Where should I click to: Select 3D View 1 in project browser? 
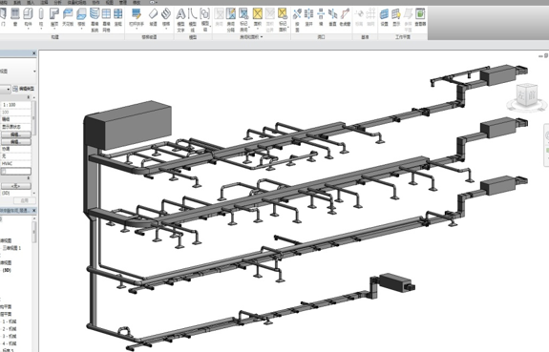(12, 248)
